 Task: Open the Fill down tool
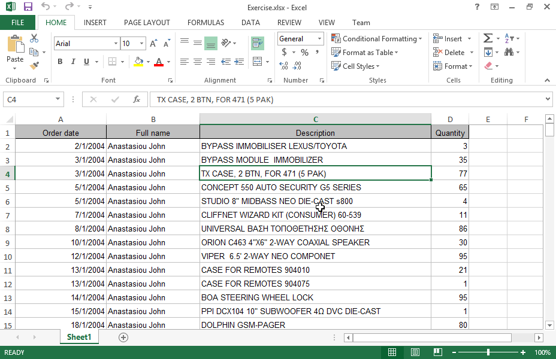pyautogui.click(x=488, y=53)
